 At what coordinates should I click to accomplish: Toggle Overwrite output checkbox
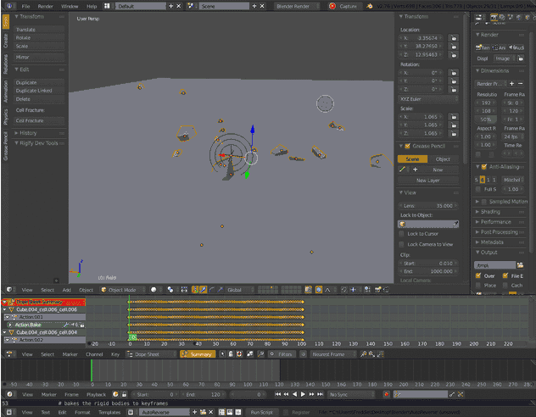478,275
